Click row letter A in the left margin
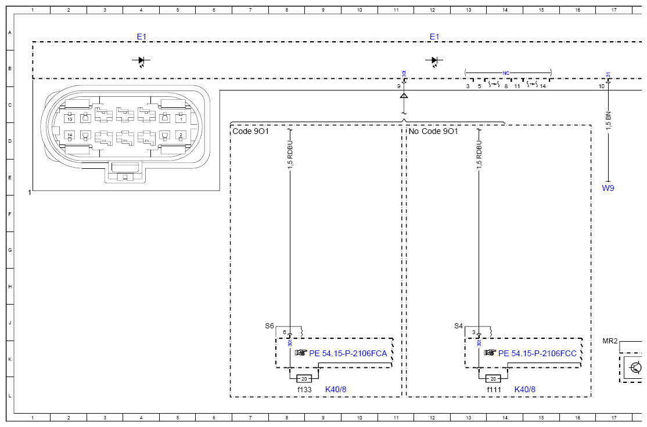647x427 pixels. pos(10,32)
